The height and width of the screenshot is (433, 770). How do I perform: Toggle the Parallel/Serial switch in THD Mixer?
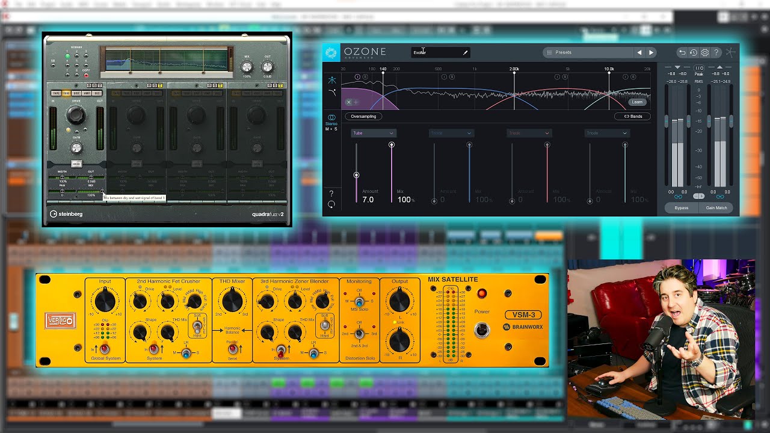[232, 349]
